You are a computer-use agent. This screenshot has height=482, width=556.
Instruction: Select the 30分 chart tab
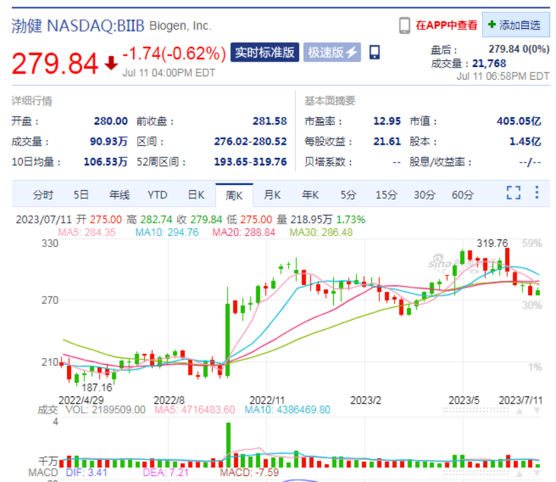tap(424, 195)
